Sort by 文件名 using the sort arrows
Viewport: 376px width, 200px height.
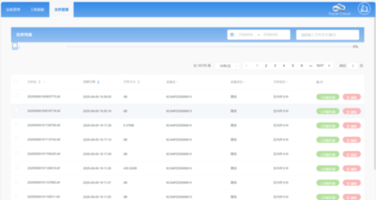tap(40, 82)
